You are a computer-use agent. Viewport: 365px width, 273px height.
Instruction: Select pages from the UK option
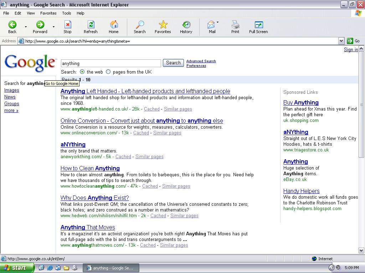108,71
